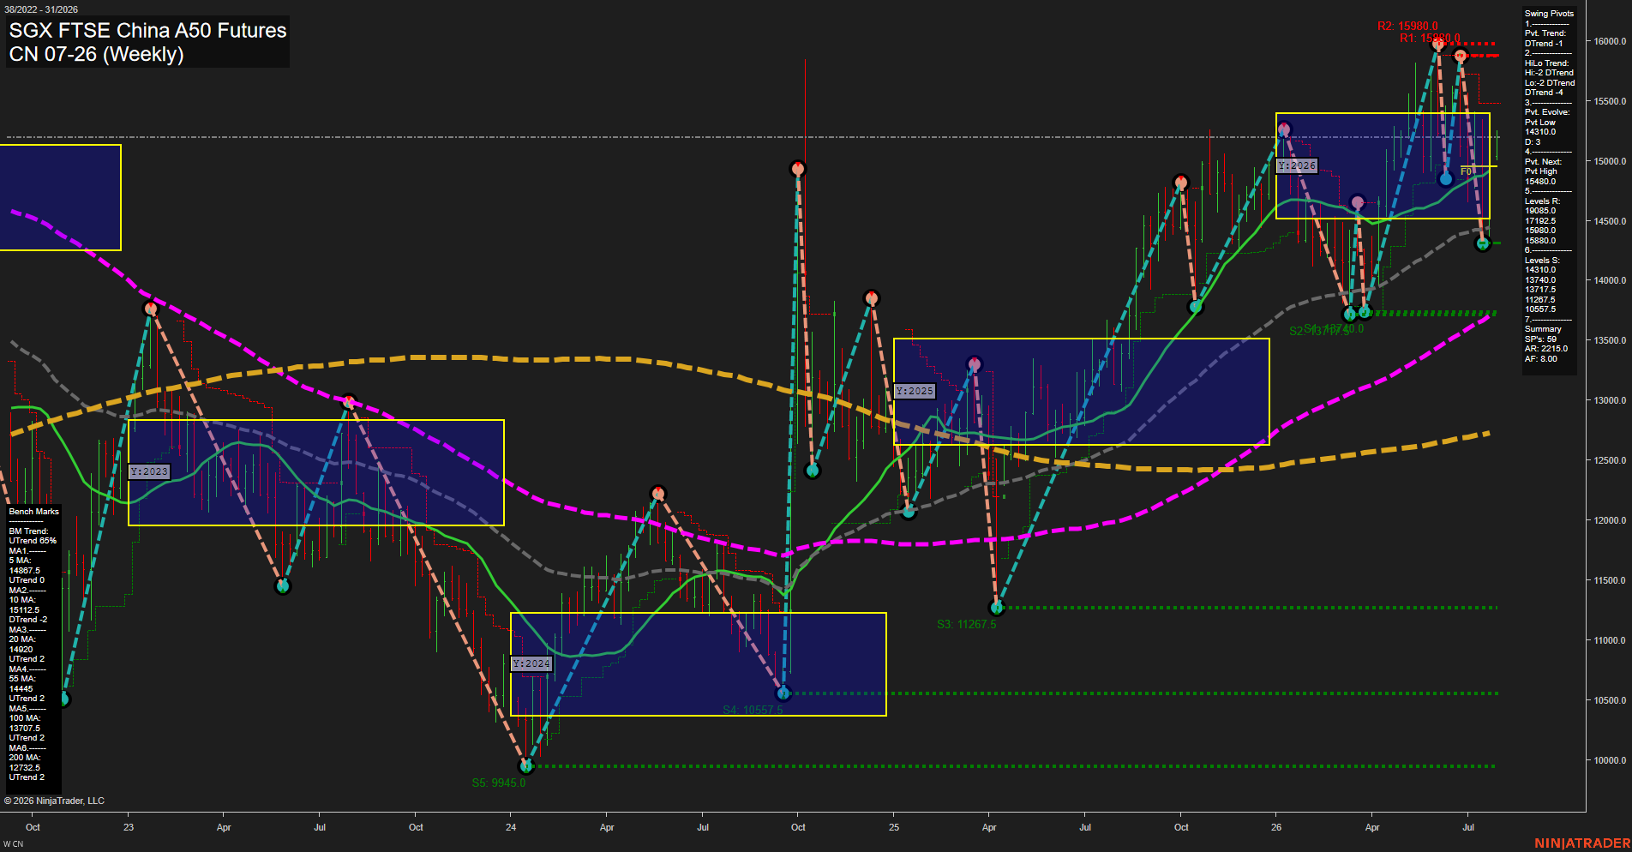Viewport: 1632px width, 852px height.
Task: Click the AF: 8.00 summary line
Action: pos(1540,359)
